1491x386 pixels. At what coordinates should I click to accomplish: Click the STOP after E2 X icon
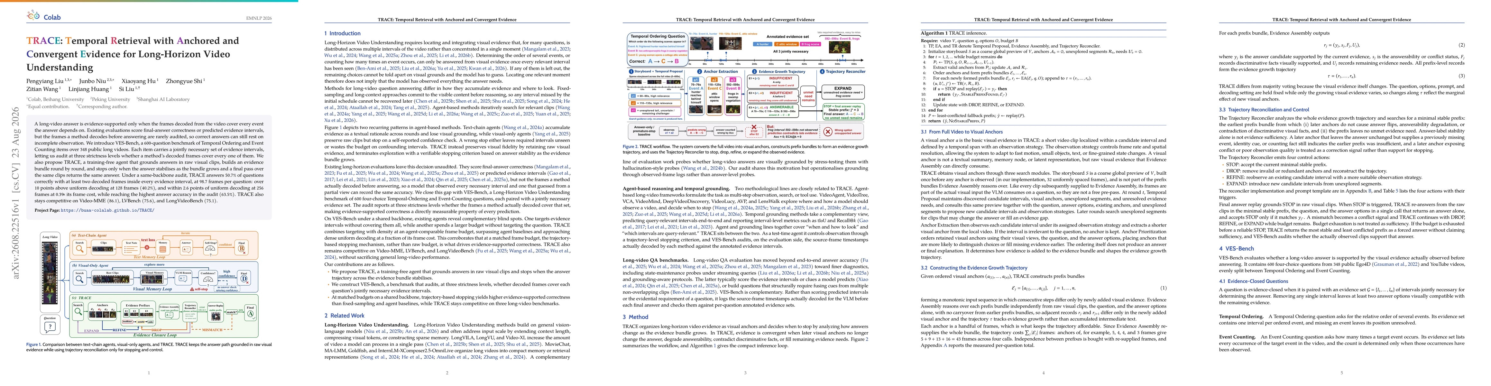pos(754,127)
